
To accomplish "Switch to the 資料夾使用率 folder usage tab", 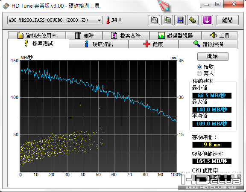I will pos(37,35).
